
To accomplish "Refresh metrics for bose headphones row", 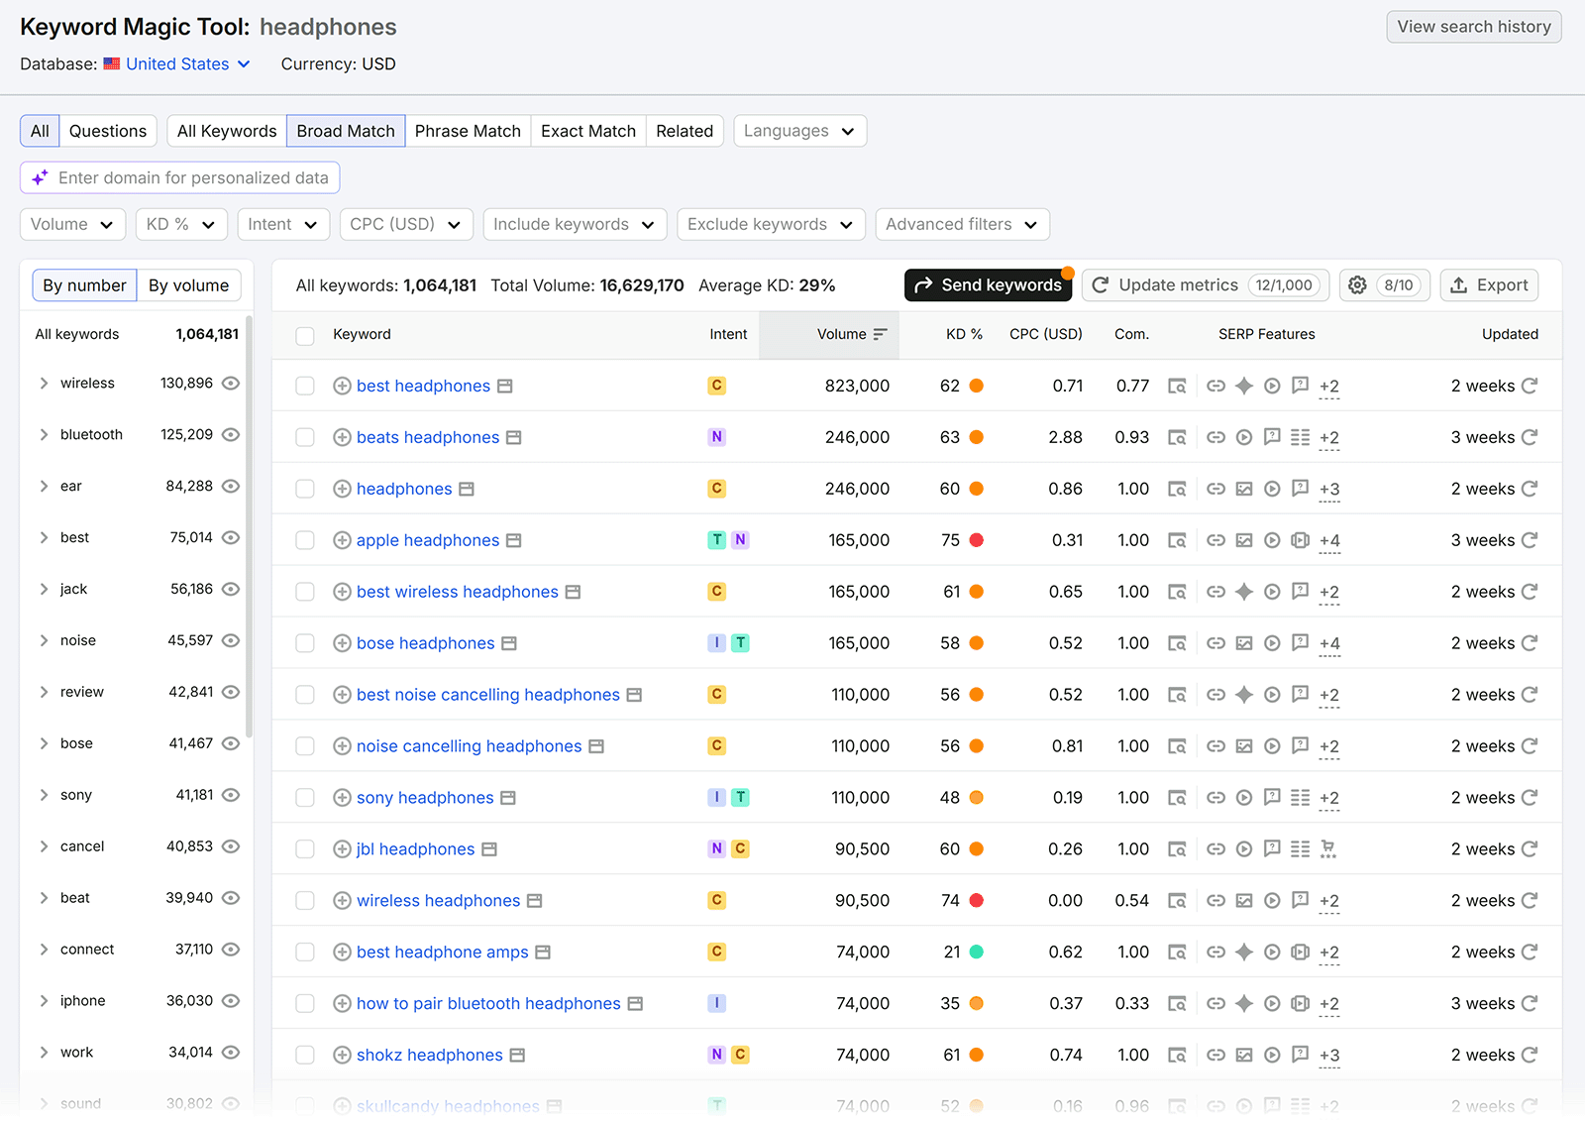I will click(1530, 643).
